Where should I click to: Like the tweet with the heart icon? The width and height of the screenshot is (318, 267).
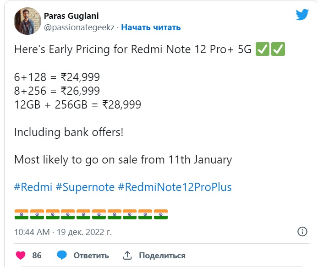(21, 255)
